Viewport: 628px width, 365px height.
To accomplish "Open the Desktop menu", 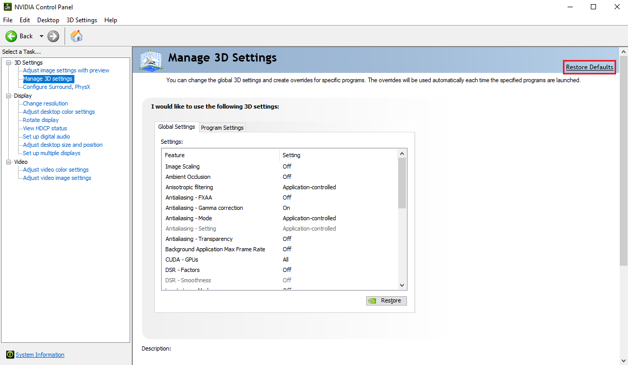I will 48,20.
